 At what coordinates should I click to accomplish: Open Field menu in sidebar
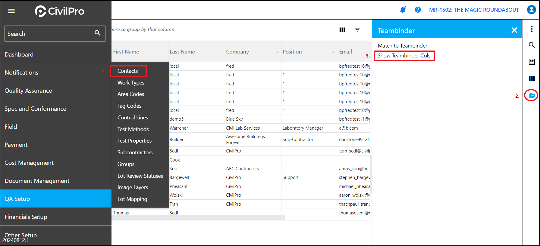[56, 127]
